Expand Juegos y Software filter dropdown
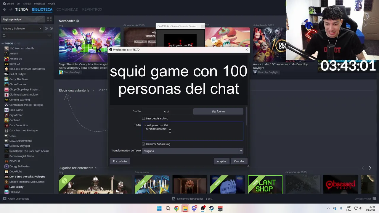The width and height of the screenshot is (379, 213). tap(22, 28)
